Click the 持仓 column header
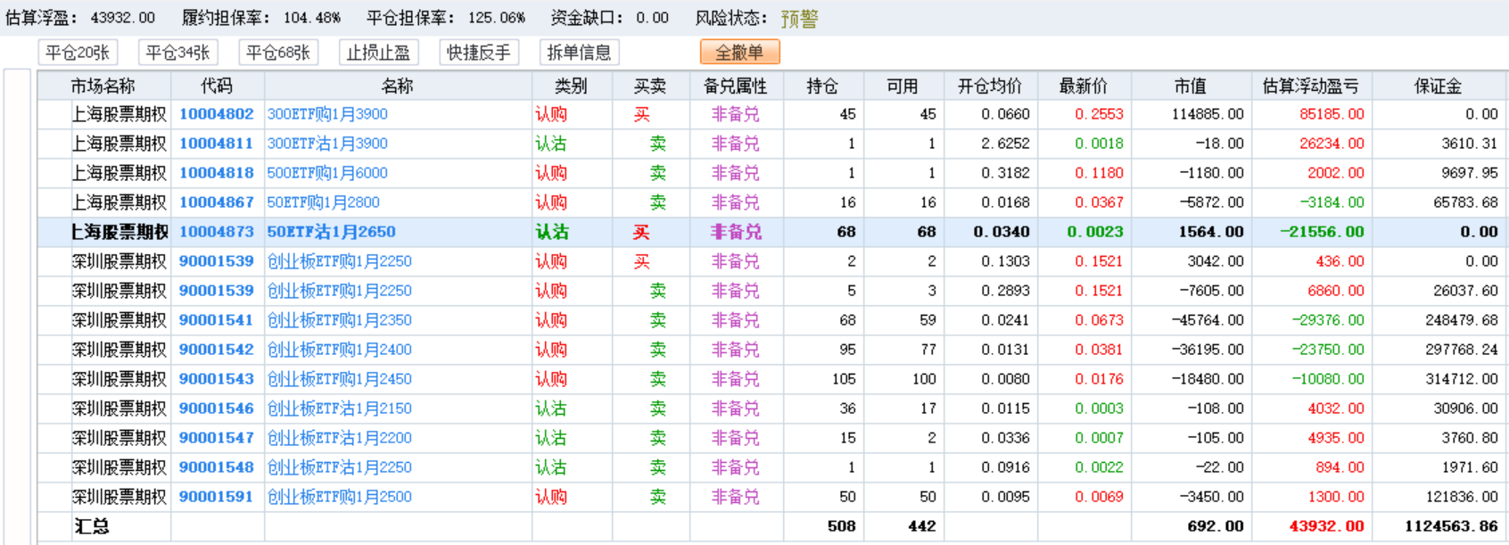 (x=822, y=87)
